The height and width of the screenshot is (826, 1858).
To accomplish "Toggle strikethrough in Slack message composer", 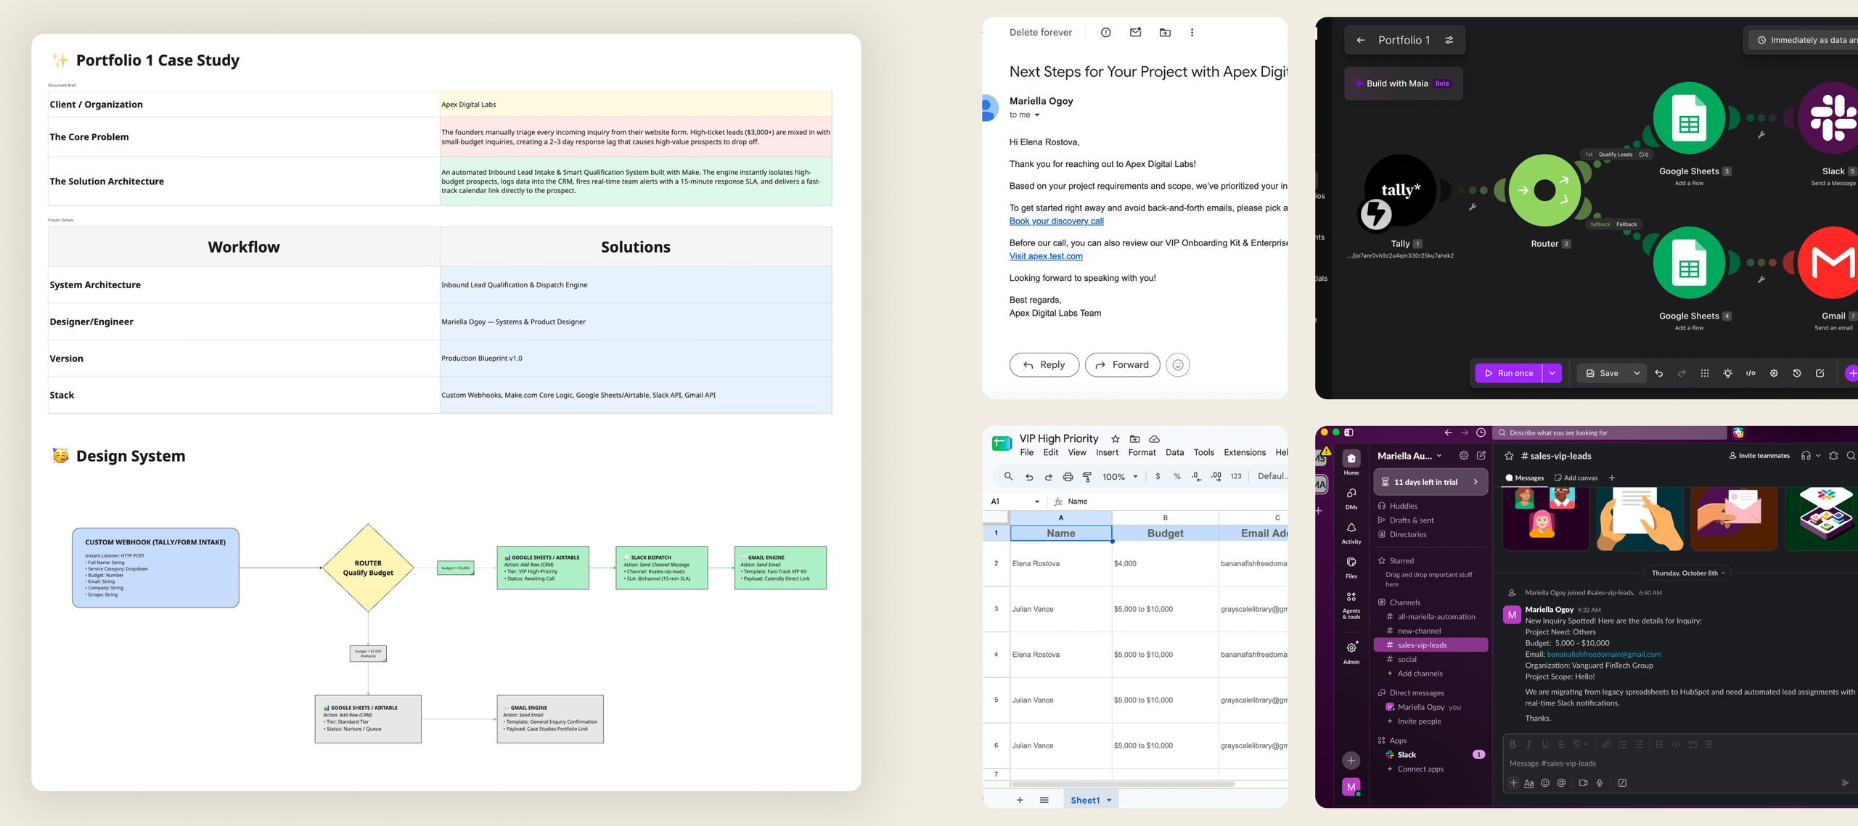I will pos(1561,744).
